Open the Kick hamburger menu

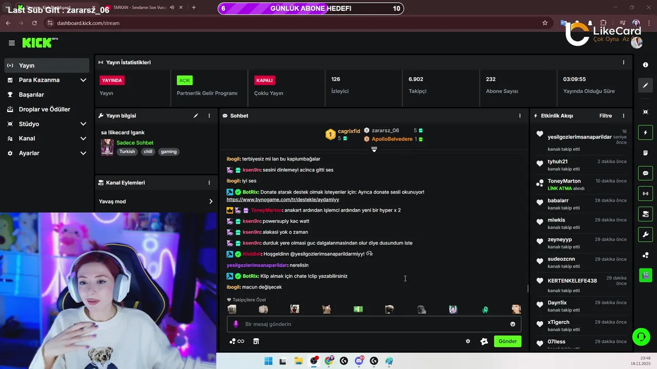click(11, 43)
